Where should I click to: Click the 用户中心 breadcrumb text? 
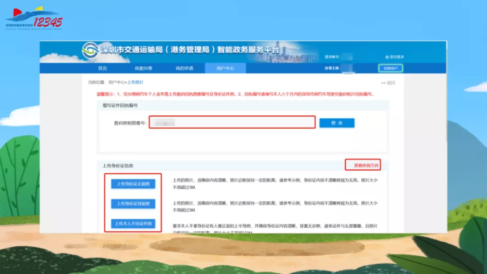(x=116, y=82)
